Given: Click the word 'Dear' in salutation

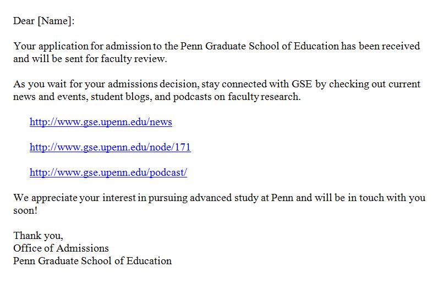Looking at the screenshot, I should 24,21.
